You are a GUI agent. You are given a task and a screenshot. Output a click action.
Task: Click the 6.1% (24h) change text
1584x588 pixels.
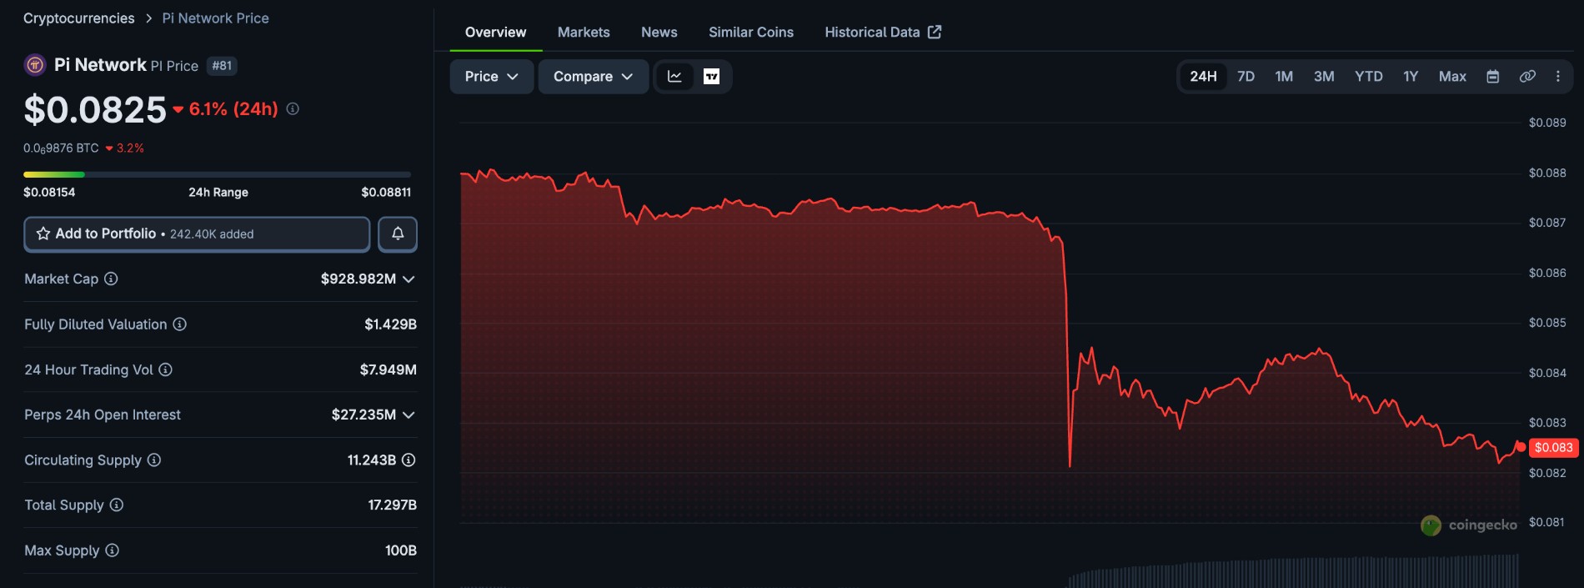233,108
